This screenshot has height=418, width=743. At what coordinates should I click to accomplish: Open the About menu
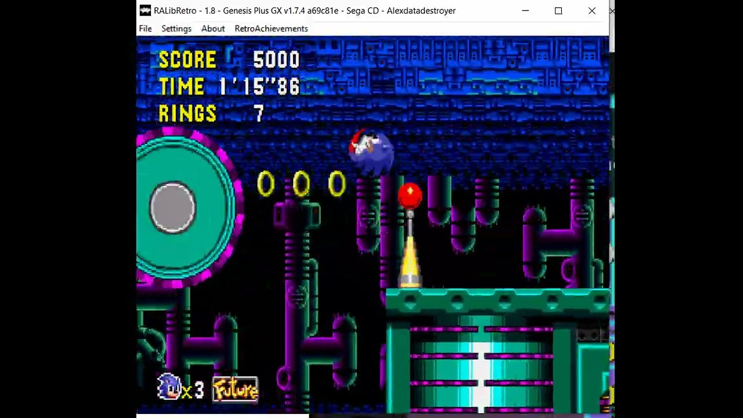click(213, 28)
